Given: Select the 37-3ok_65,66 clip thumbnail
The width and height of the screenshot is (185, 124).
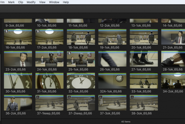Looking at the screenshot, I should (112, 103).
